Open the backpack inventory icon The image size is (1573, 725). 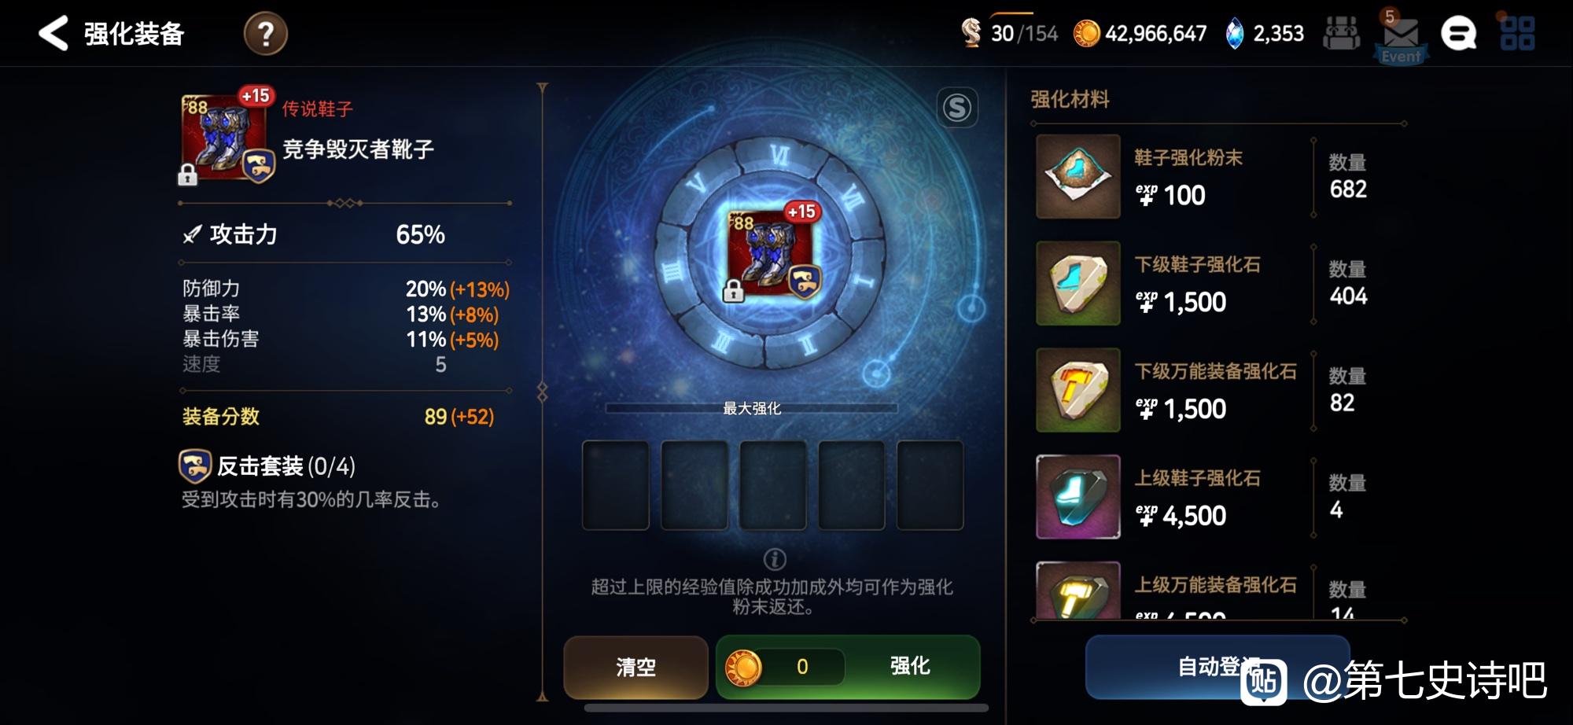(x=1341, y=35)
